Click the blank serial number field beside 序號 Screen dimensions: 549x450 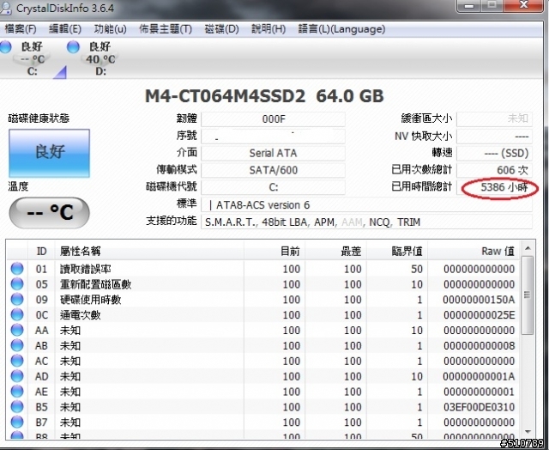tap(273, 136)
